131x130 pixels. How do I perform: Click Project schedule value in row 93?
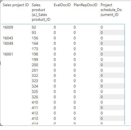pyautogui.click(x=102, y=33)
